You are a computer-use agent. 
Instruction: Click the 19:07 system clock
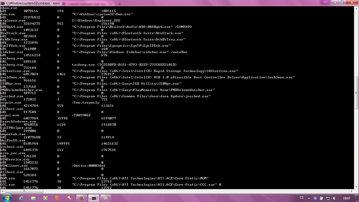(x=346, y=198)
